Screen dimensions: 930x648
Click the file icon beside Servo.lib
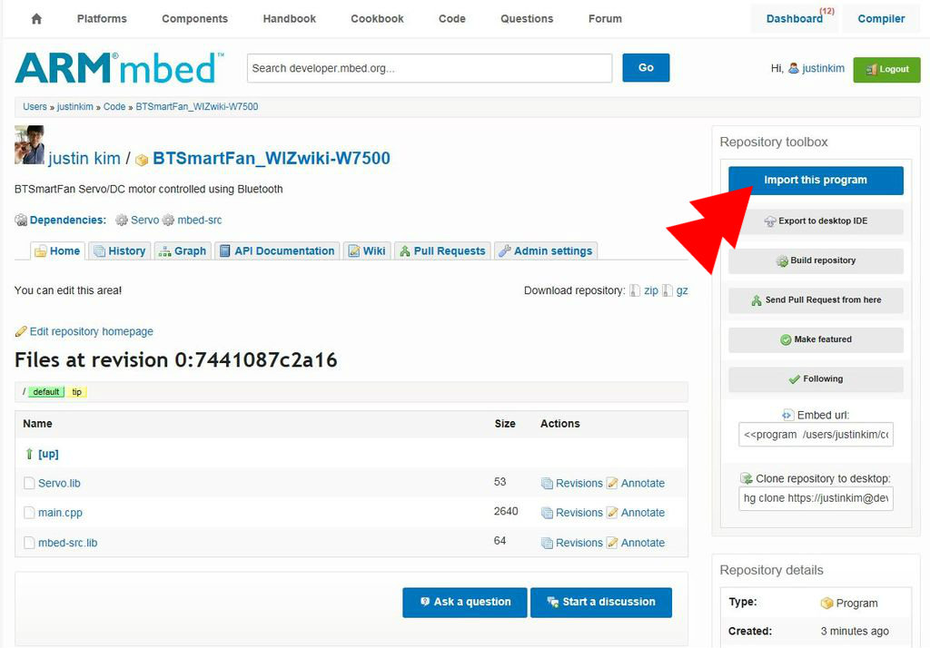point(29,483)
